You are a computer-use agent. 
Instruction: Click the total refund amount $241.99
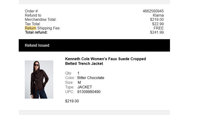(x=157, y=32)
